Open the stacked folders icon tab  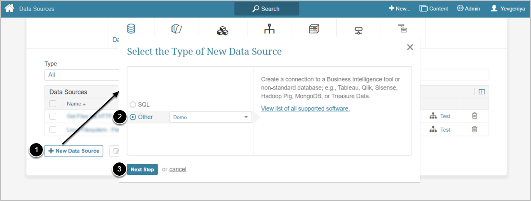click(x=176, y=29)
